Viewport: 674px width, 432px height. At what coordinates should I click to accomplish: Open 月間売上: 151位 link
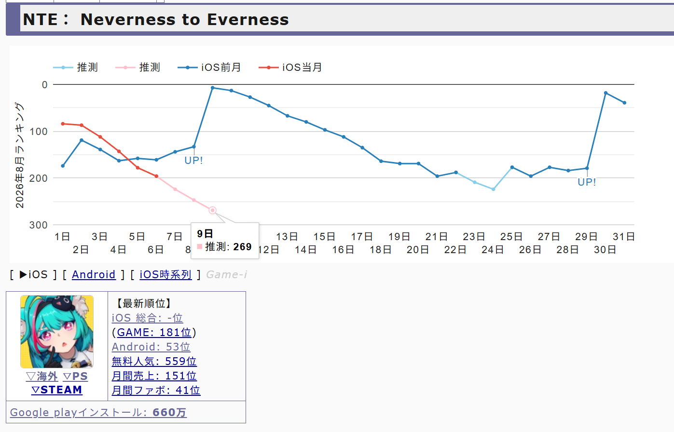coord(154,376)
